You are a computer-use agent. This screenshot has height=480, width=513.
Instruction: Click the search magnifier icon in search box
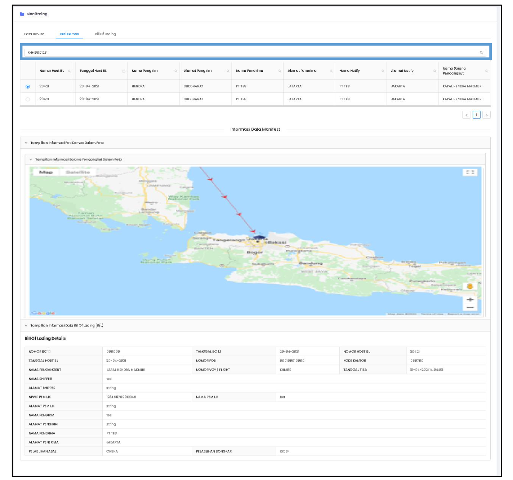click(x=481, y=53)
